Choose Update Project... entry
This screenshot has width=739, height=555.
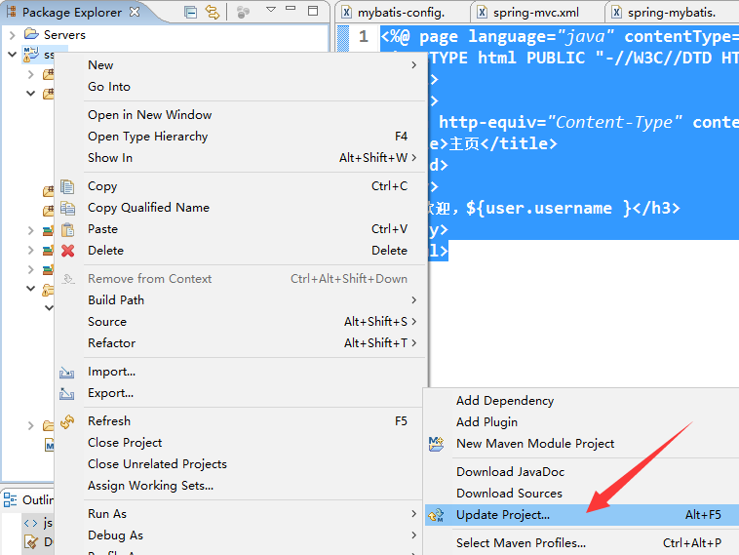582,515
